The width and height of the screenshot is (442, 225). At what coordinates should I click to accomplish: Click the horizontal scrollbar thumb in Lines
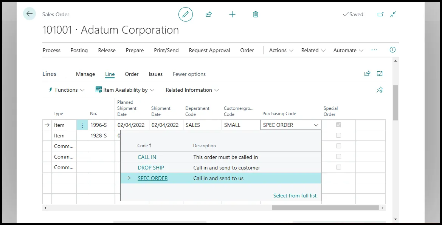click(x=325, y=208)
